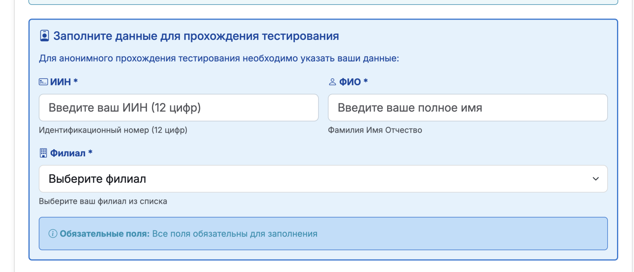Viewport: 634px width, 272px height.
Task: Click the chevron arrow on the branch dropdown
Action: 597,179
